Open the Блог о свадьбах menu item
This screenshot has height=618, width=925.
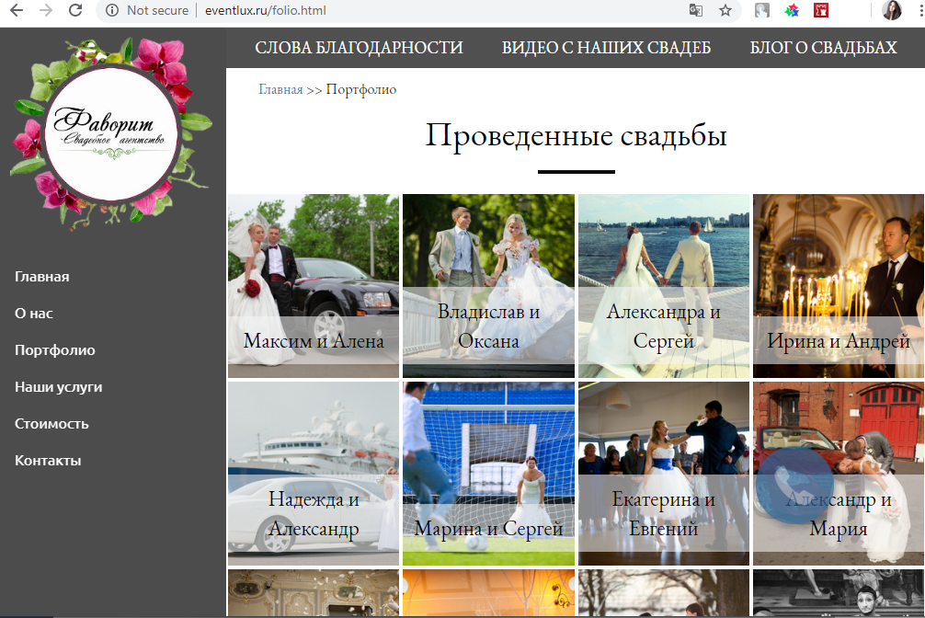pos(823,47)
